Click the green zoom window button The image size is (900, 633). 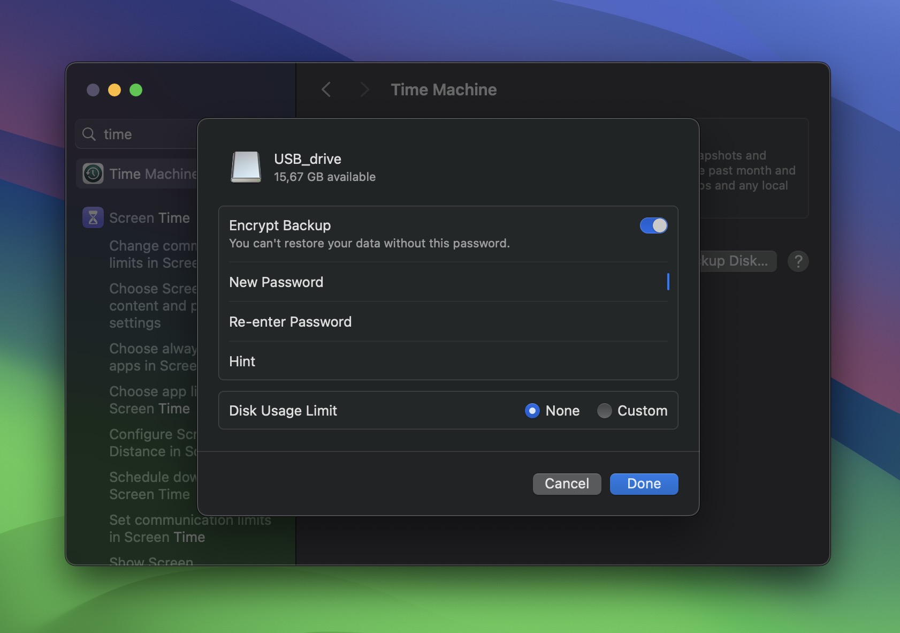(x=136, y=90)
